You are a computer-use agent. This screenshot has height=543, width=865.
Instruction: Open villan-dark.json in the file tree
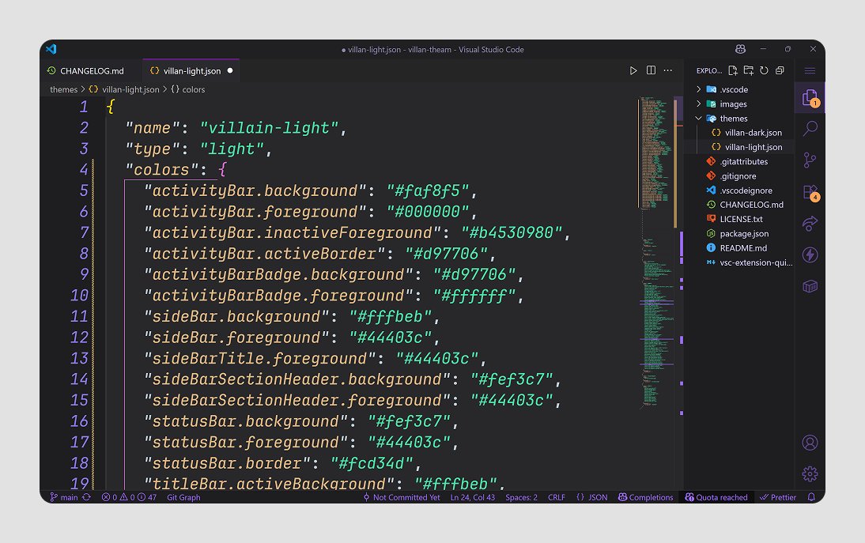click(753, 133)
